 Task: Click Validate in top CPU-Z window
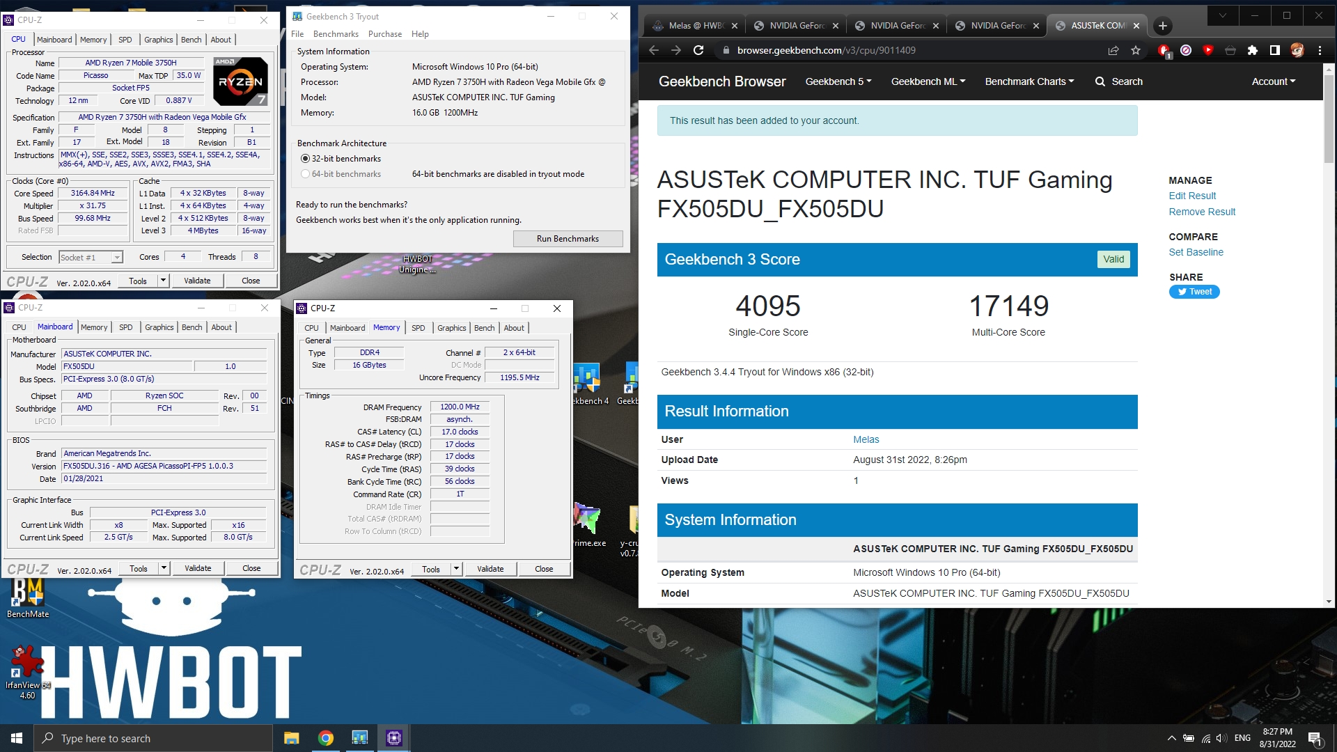click(x=197, y=281)
